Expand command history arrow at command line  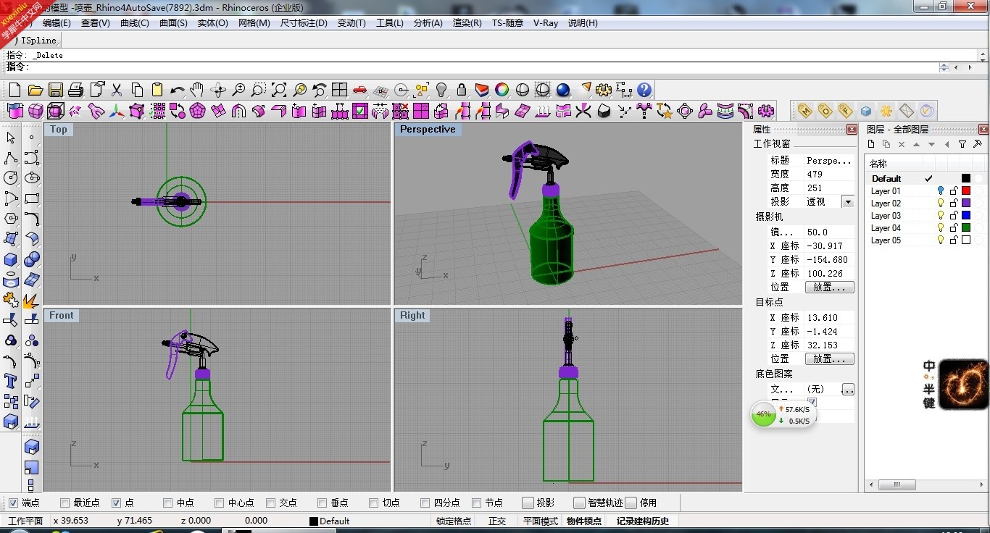pyautogui.click(x=944, y=67)
